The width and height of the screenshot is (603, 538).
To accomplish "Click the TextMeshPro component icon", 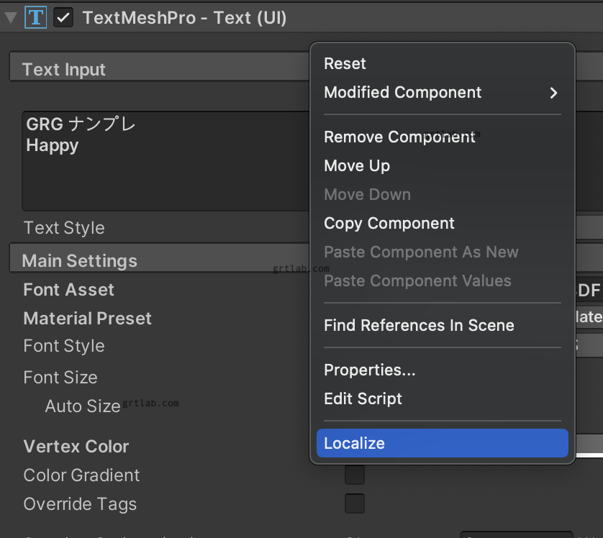I will coord(35,17).
